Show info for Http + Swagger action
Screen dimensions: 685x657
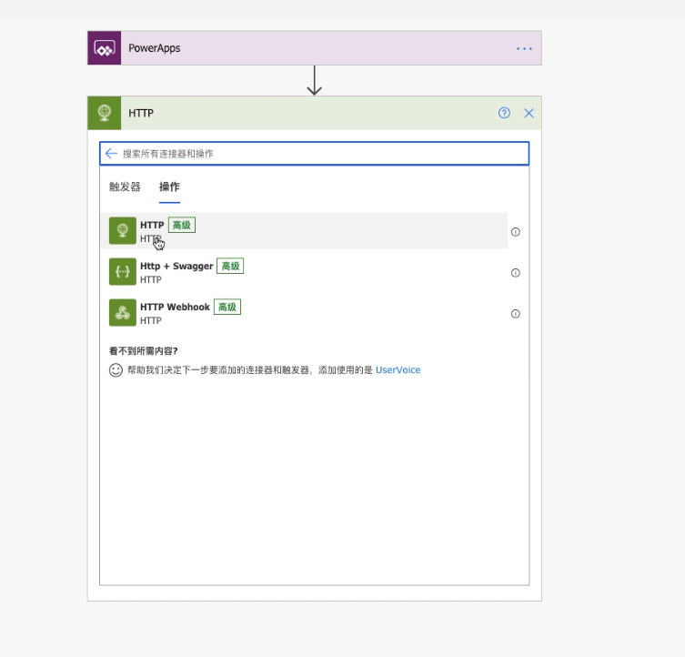click(516, 273)
